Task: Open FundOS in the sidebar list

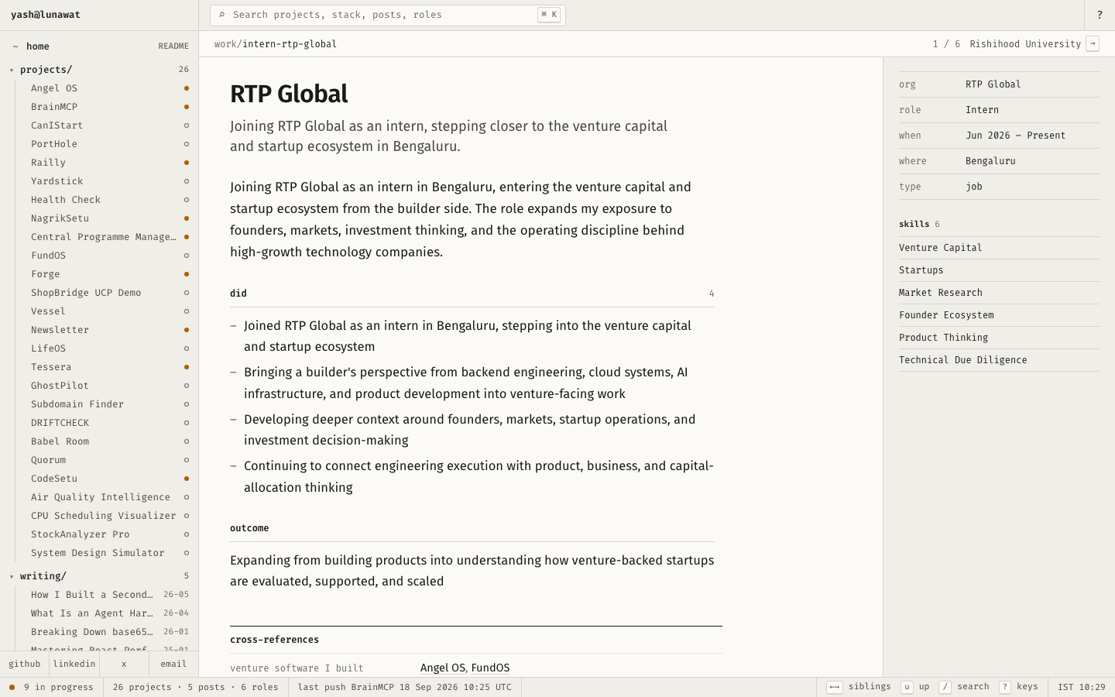Action: tap(108, 256)
